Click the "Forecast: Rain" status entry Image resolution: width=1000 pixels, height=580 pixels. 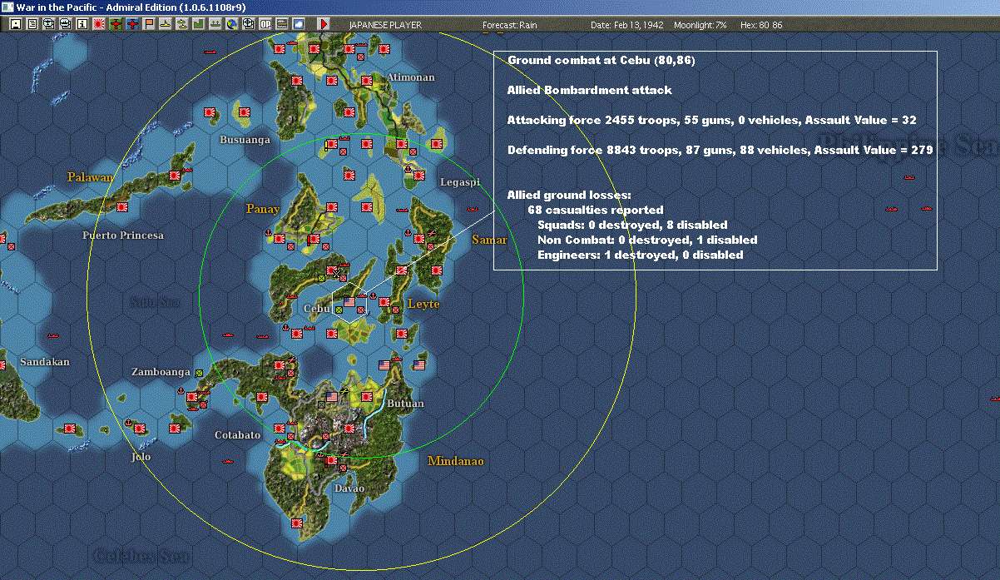pyautogui.click(x=510, y=25)
